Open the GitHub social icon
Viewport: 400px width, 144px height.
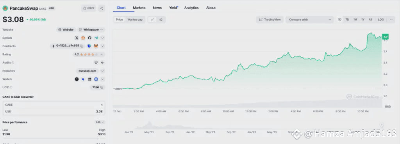(89, 38)
